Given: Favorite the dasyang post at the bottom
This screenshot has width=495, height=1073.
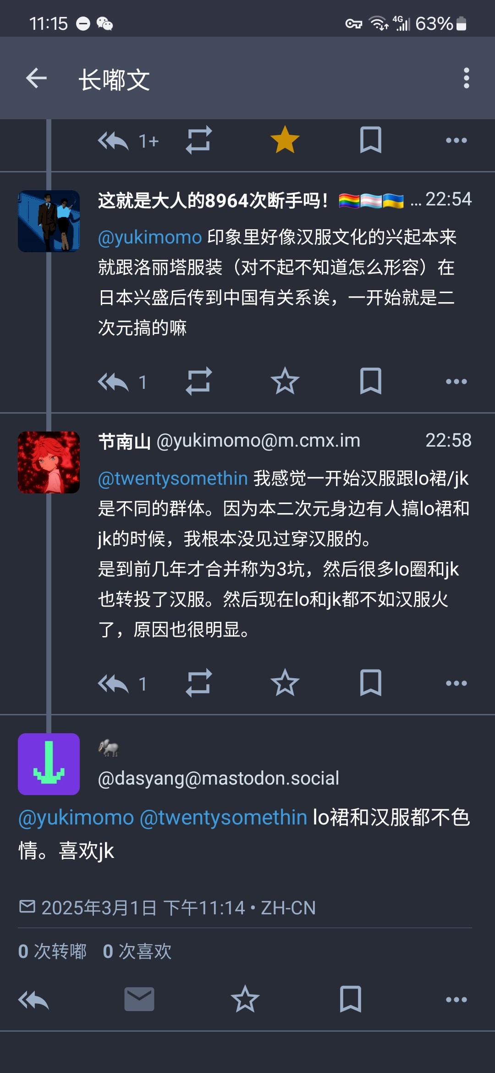Looking at the screenshot, I should click(245, 999).
